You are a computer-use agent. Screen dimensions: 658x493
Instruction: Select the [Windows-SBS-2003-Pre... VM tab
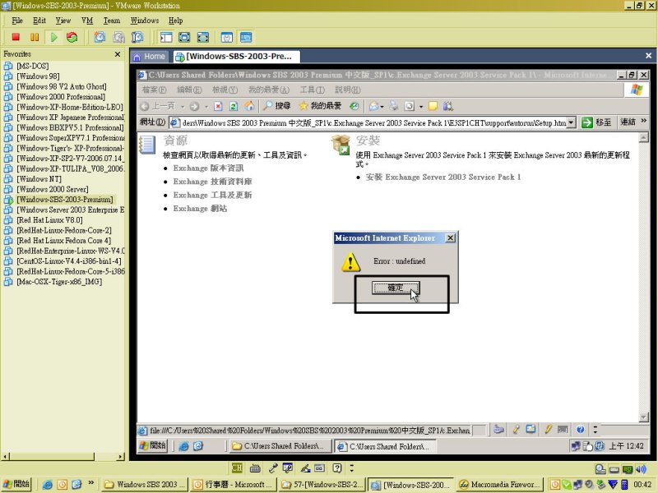click(x=235, y=56)
